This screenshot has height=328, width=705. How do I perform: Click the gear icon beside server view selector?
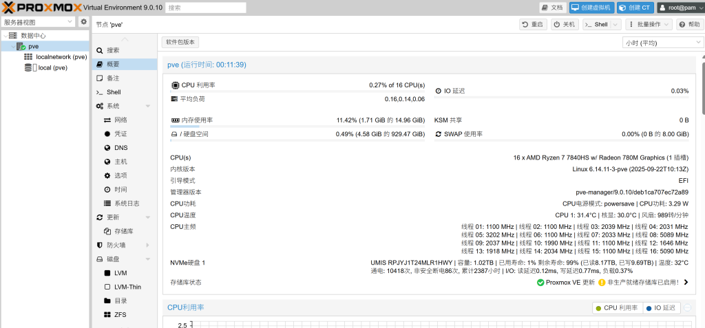tap(84, 22)
